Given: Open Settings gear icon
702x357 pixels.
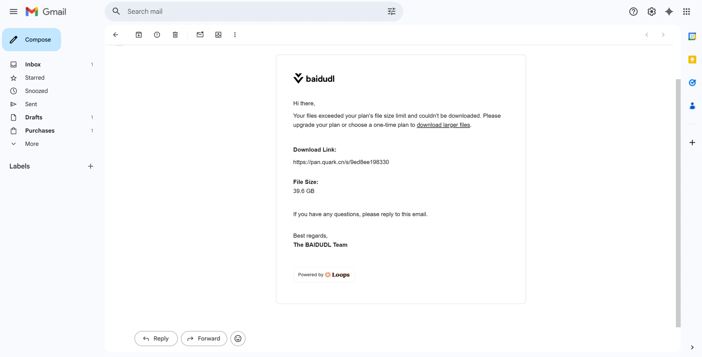Looking at the screenshot, I should tap(651, 12).
